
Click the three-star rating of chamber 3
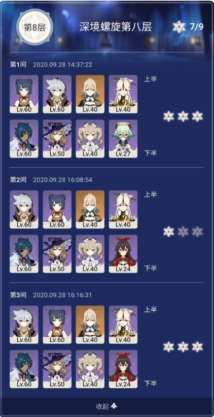coord(183,347)
